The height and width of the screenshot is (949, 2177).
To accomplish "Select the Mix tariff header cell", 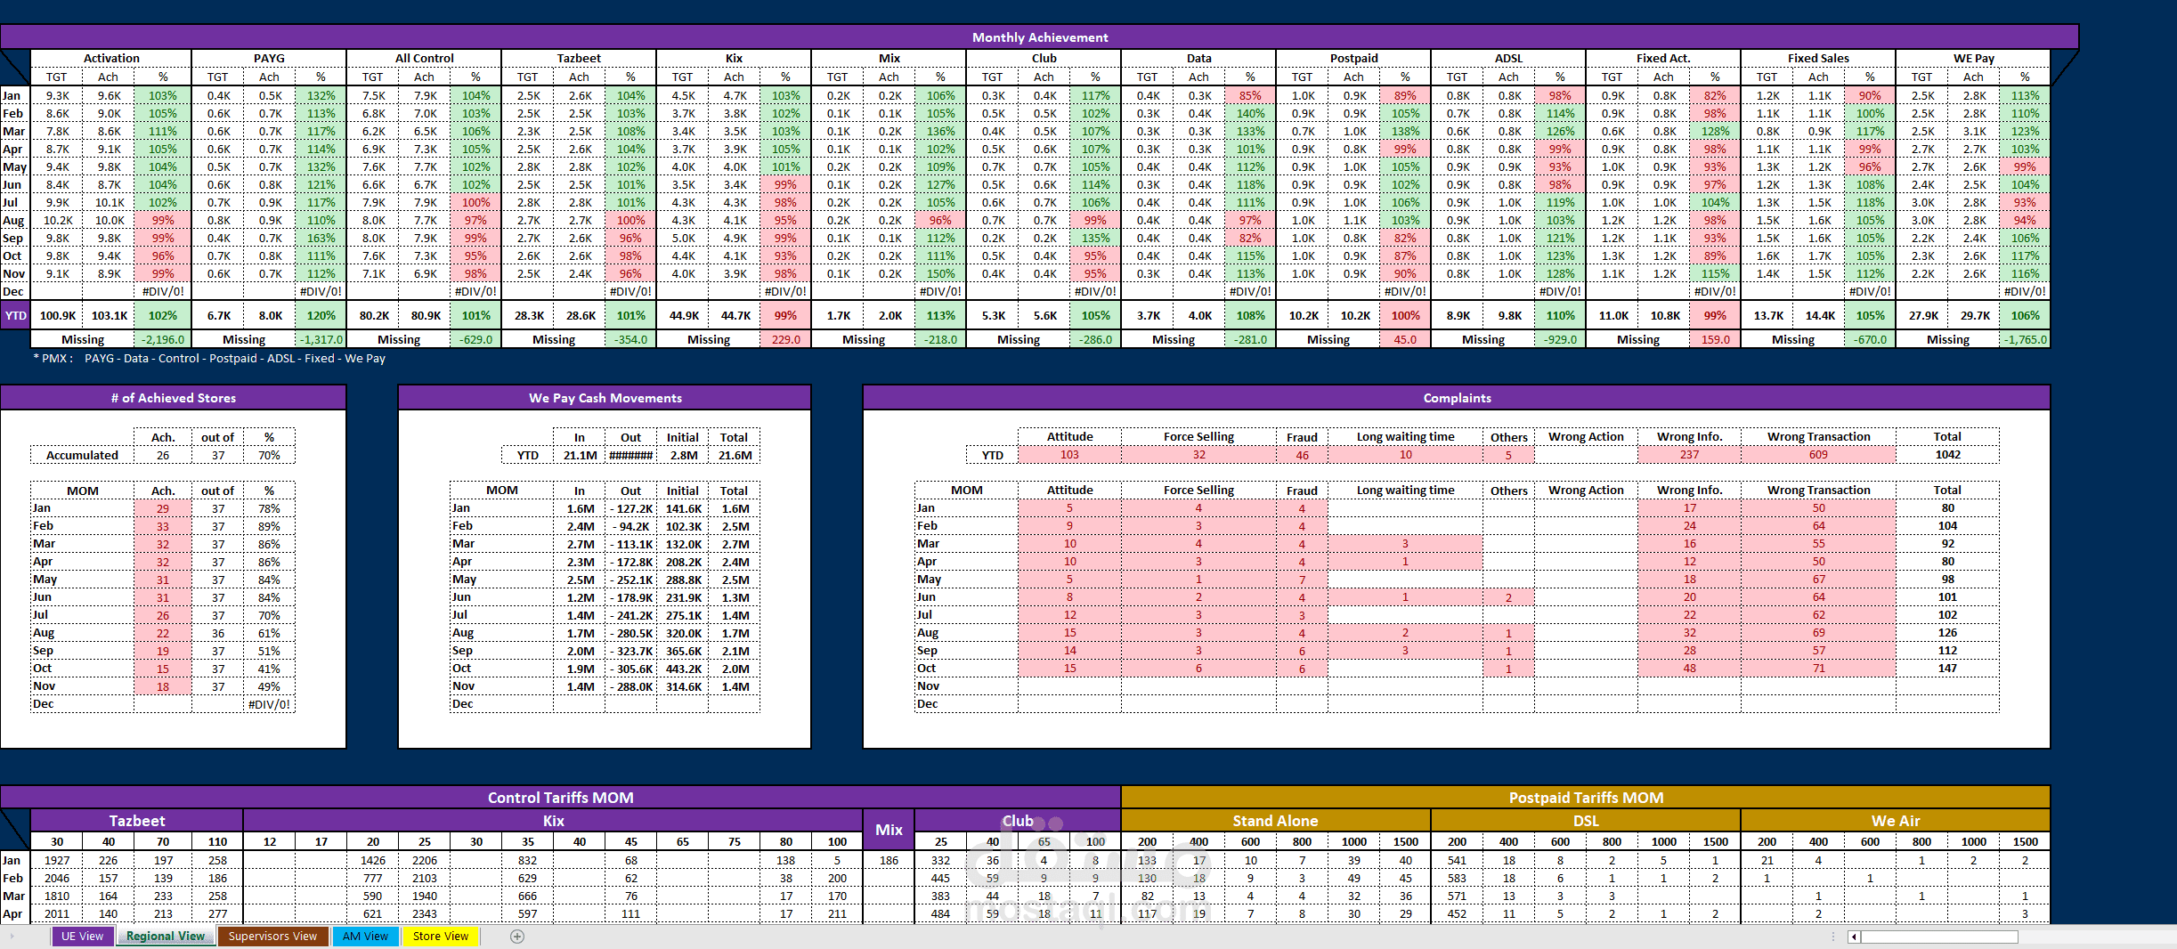I will 889,830.
